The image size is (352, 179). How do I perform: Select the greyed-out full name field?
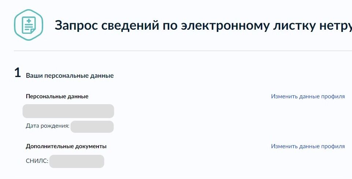pos(68,111)
